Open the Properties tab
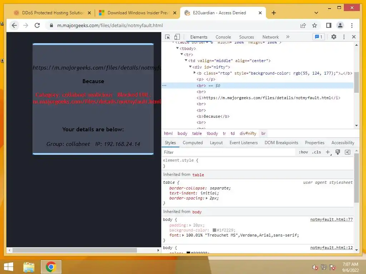 (x=315, y=143)
